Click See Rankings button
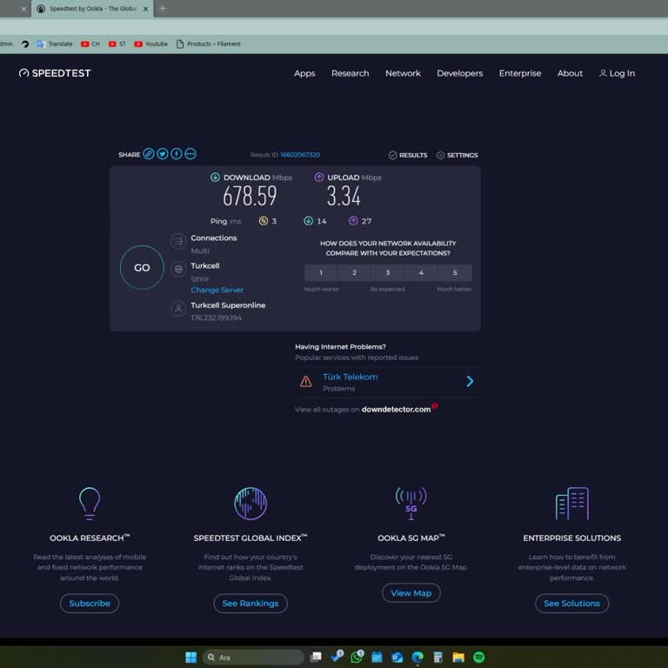668x668 pixels. pos(250,604)
